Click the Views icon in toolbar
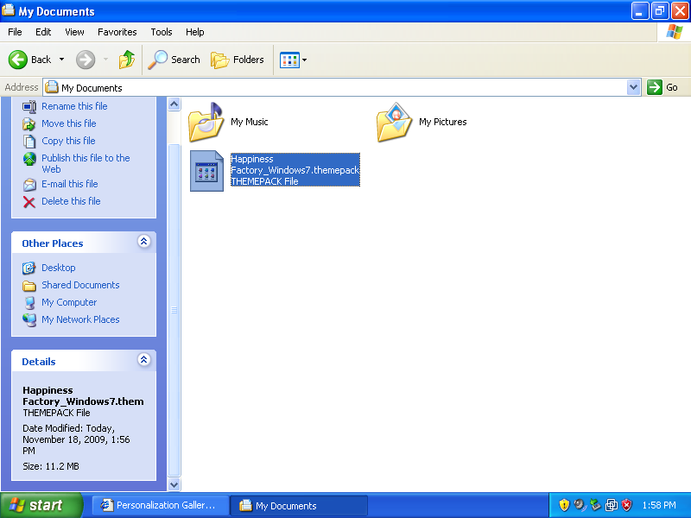 289,60
